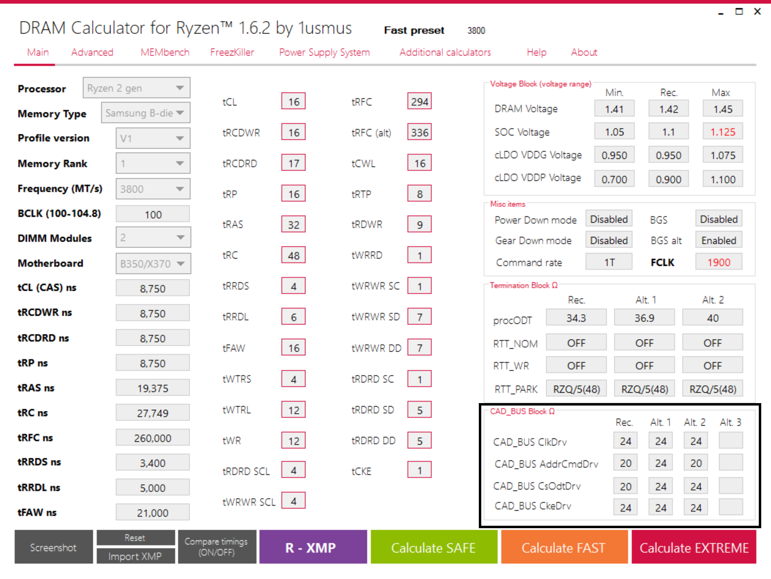This screenshot has height=579, width=771.
Task: Click Calculate SAFE
Action: (x=434, y=547)
